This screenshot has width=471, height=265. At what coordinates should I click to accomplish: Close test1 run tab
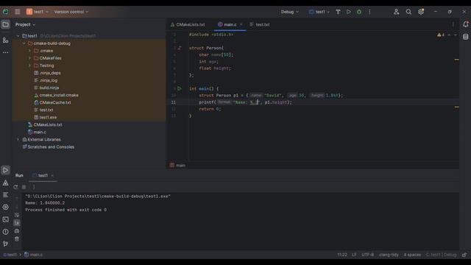(52, 175)
